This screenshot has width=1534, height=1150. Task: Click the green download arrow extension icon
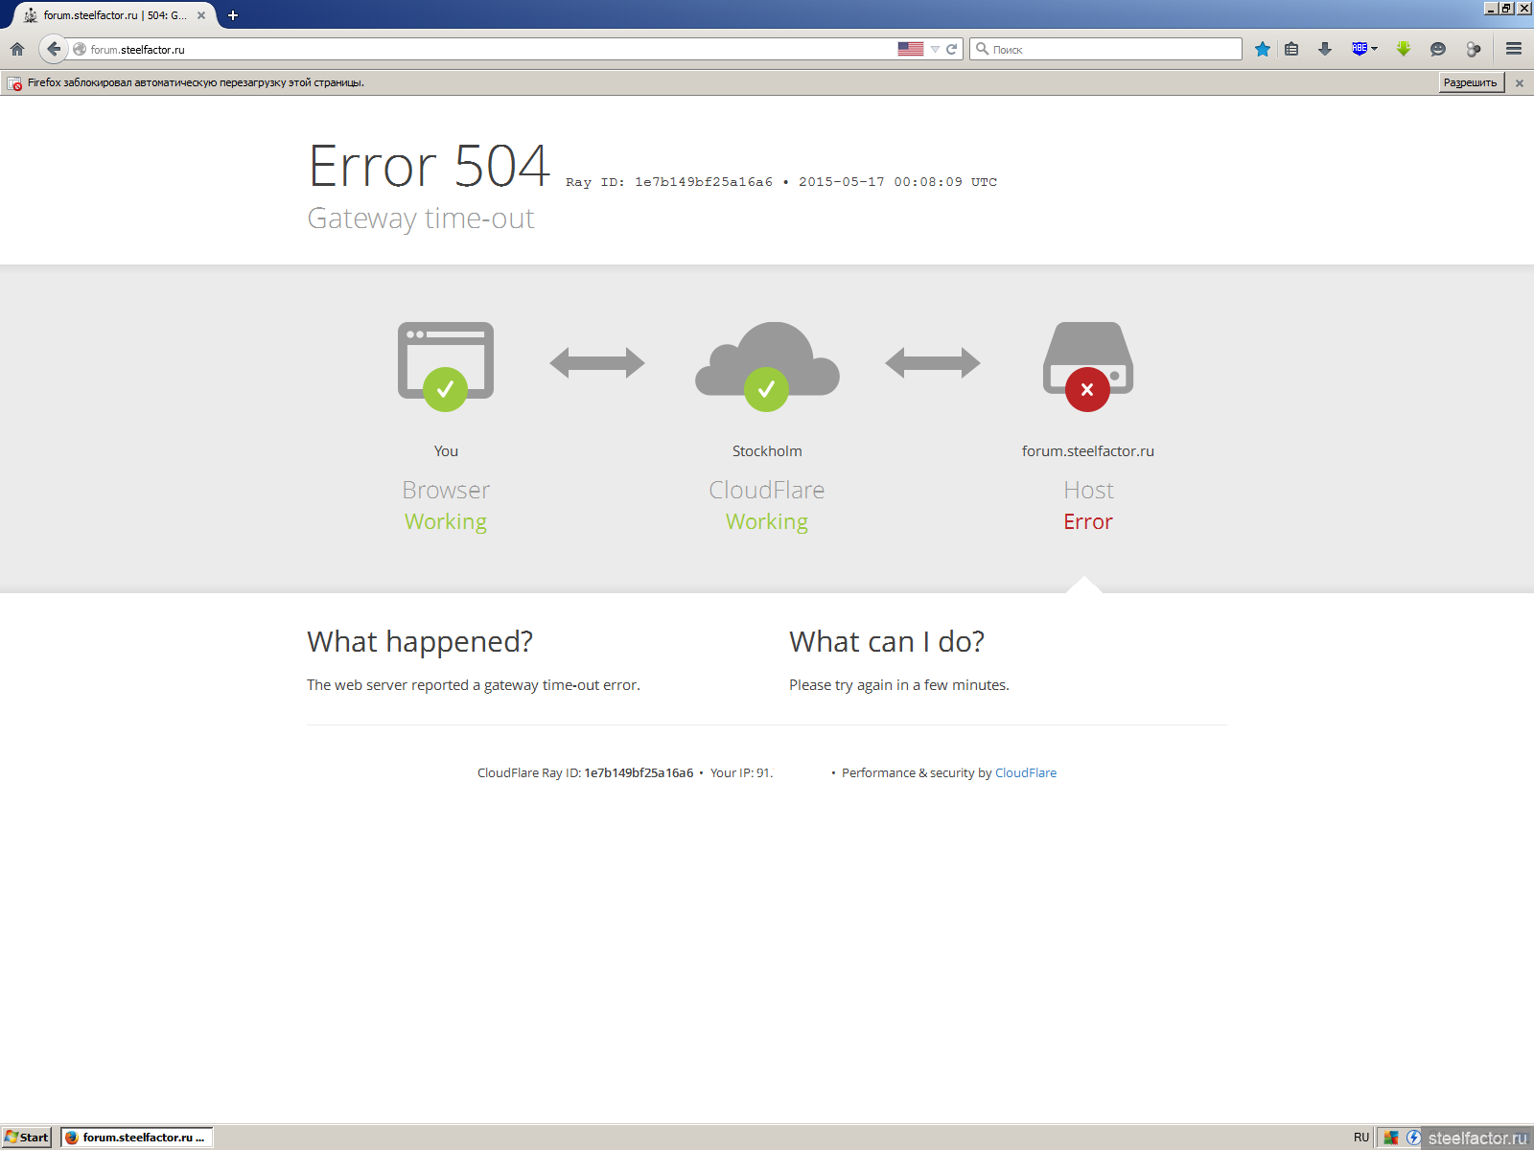[1404, 49]
